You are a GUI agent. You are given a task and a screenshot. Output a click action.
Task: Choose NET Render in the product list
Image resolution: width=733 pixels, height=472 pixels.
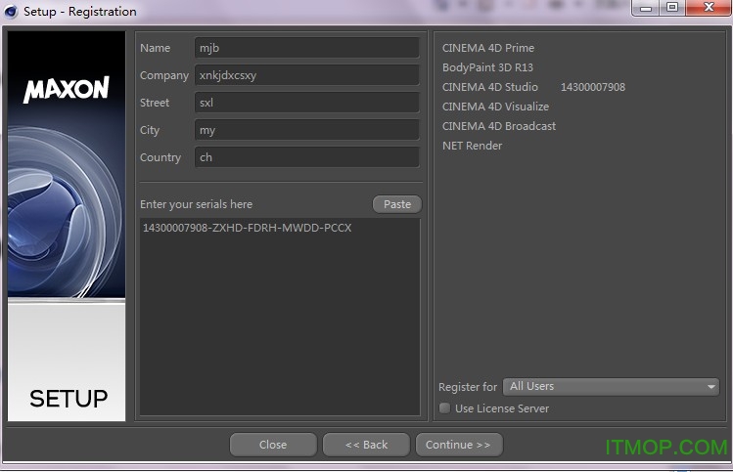[472, 146]
